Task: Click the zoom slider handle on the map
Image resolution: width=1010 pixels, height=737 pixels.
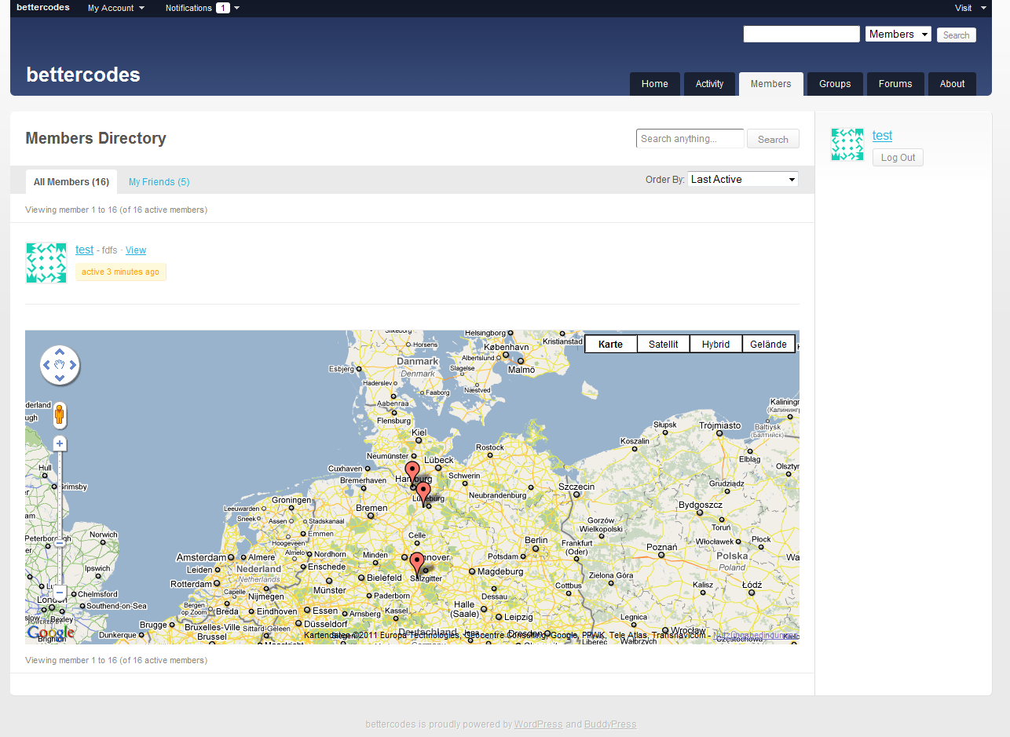Action: 60,542
